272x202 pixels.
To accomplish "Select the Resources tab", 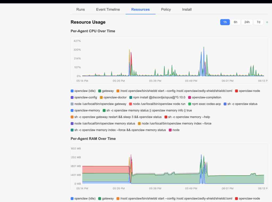I will (x=140, y=10).
